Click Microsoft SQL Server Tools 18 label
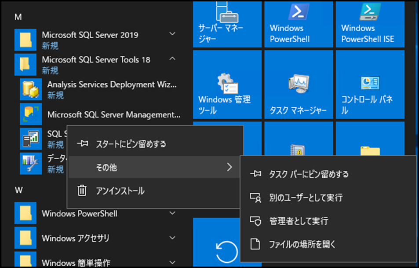 96,59
